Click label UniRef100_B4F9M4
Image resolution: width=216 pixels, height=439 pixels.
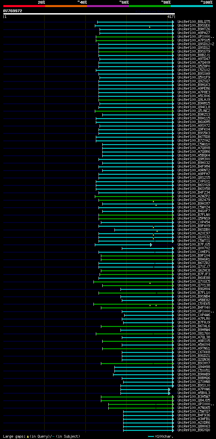coord(194,166)
